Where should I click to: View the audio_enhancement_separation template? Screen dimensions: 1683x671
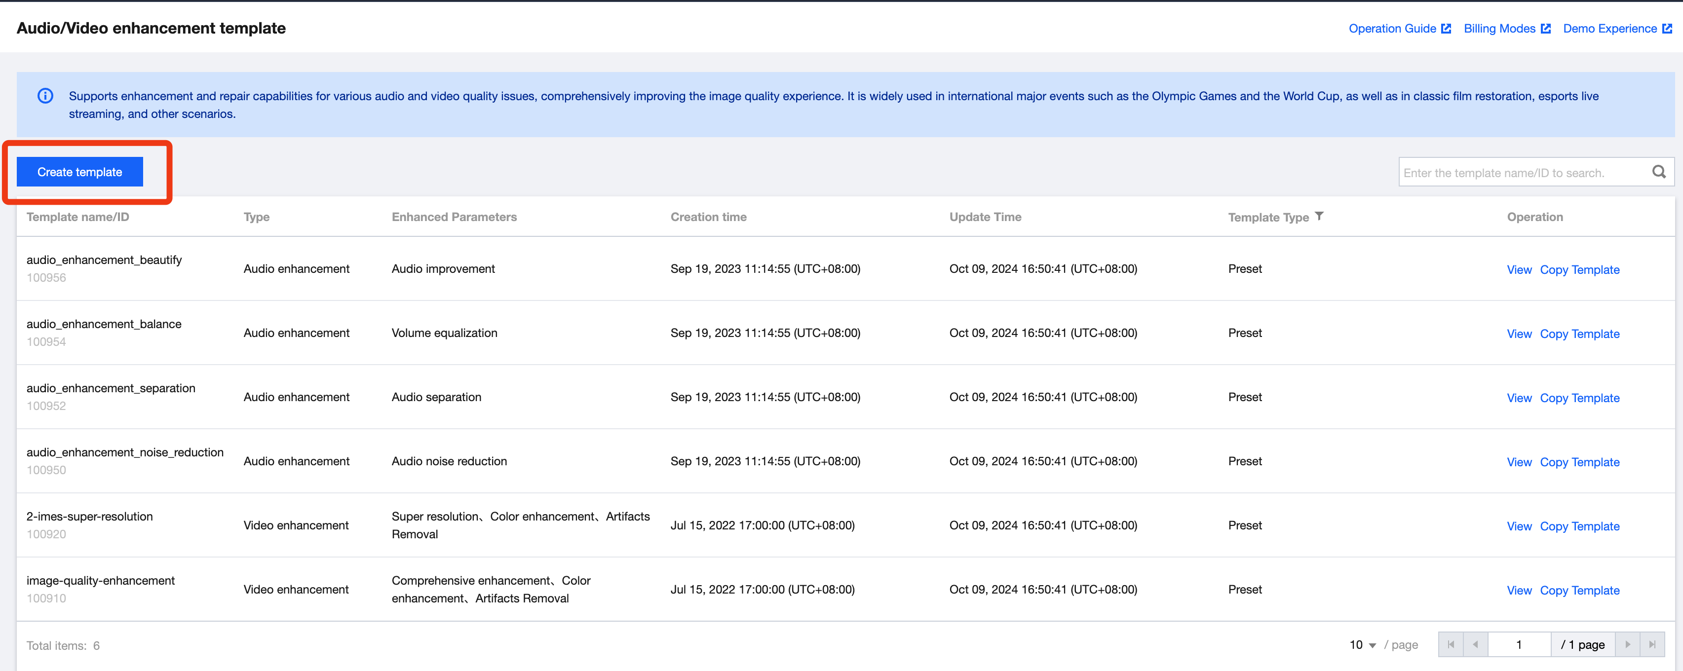[1518, 398]
